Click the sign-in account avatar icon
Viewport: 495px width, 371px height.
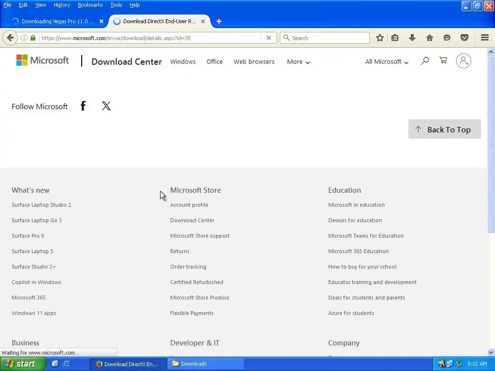[x=464, y=61]
